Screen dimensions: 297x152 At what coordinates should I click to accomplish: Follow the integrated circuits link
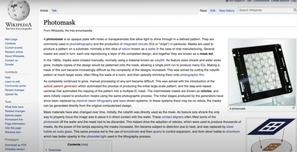pos(135,44)
